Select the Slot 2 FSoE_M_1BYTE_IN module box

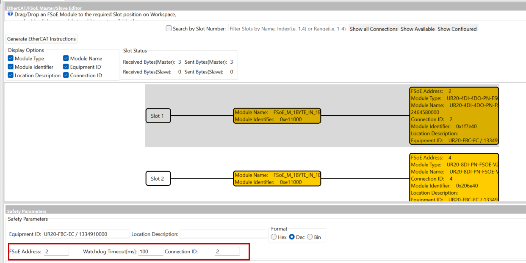click(277, 178)
